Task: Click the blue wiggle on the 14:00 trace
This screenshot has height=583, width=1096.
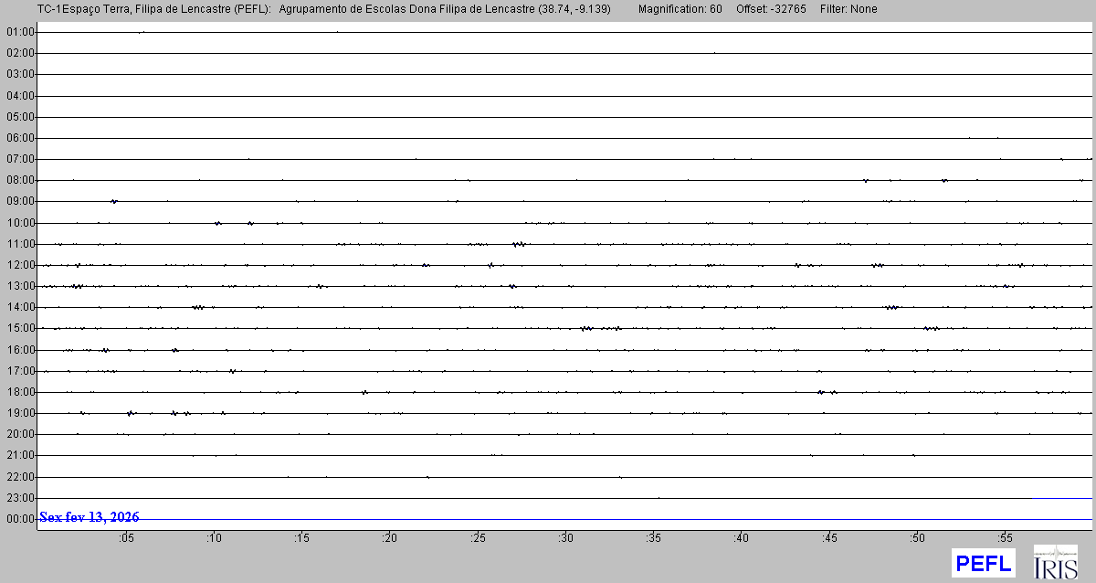Action: pyautogui.click(x=892, y=307)
